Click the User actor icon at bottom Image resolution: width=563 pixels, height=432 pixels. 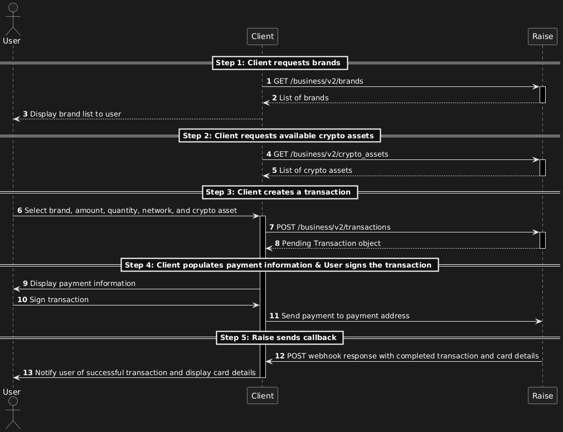pos(12,412)
